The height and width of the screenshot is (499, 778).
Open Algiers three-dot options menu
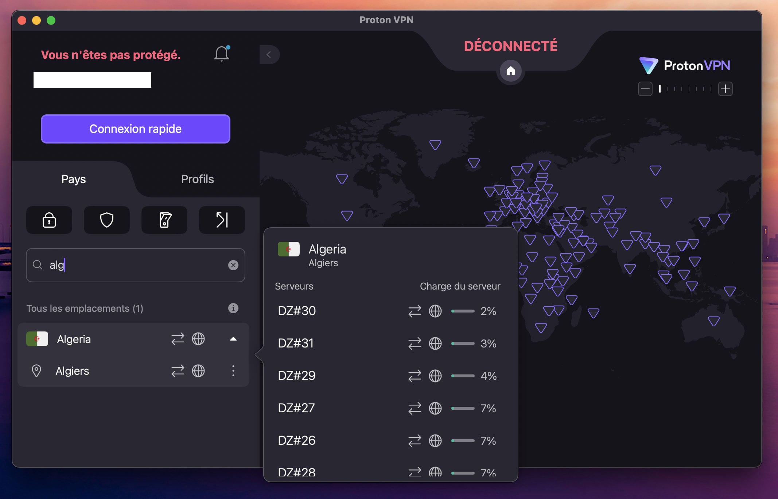point(233,371)
